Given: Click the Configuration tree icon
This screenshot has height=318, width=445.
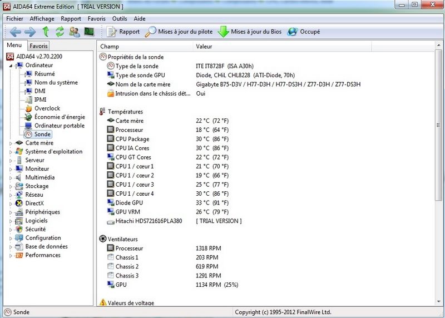Looking at the screenshot, I should pyautogui.click(x=19, y=238).
